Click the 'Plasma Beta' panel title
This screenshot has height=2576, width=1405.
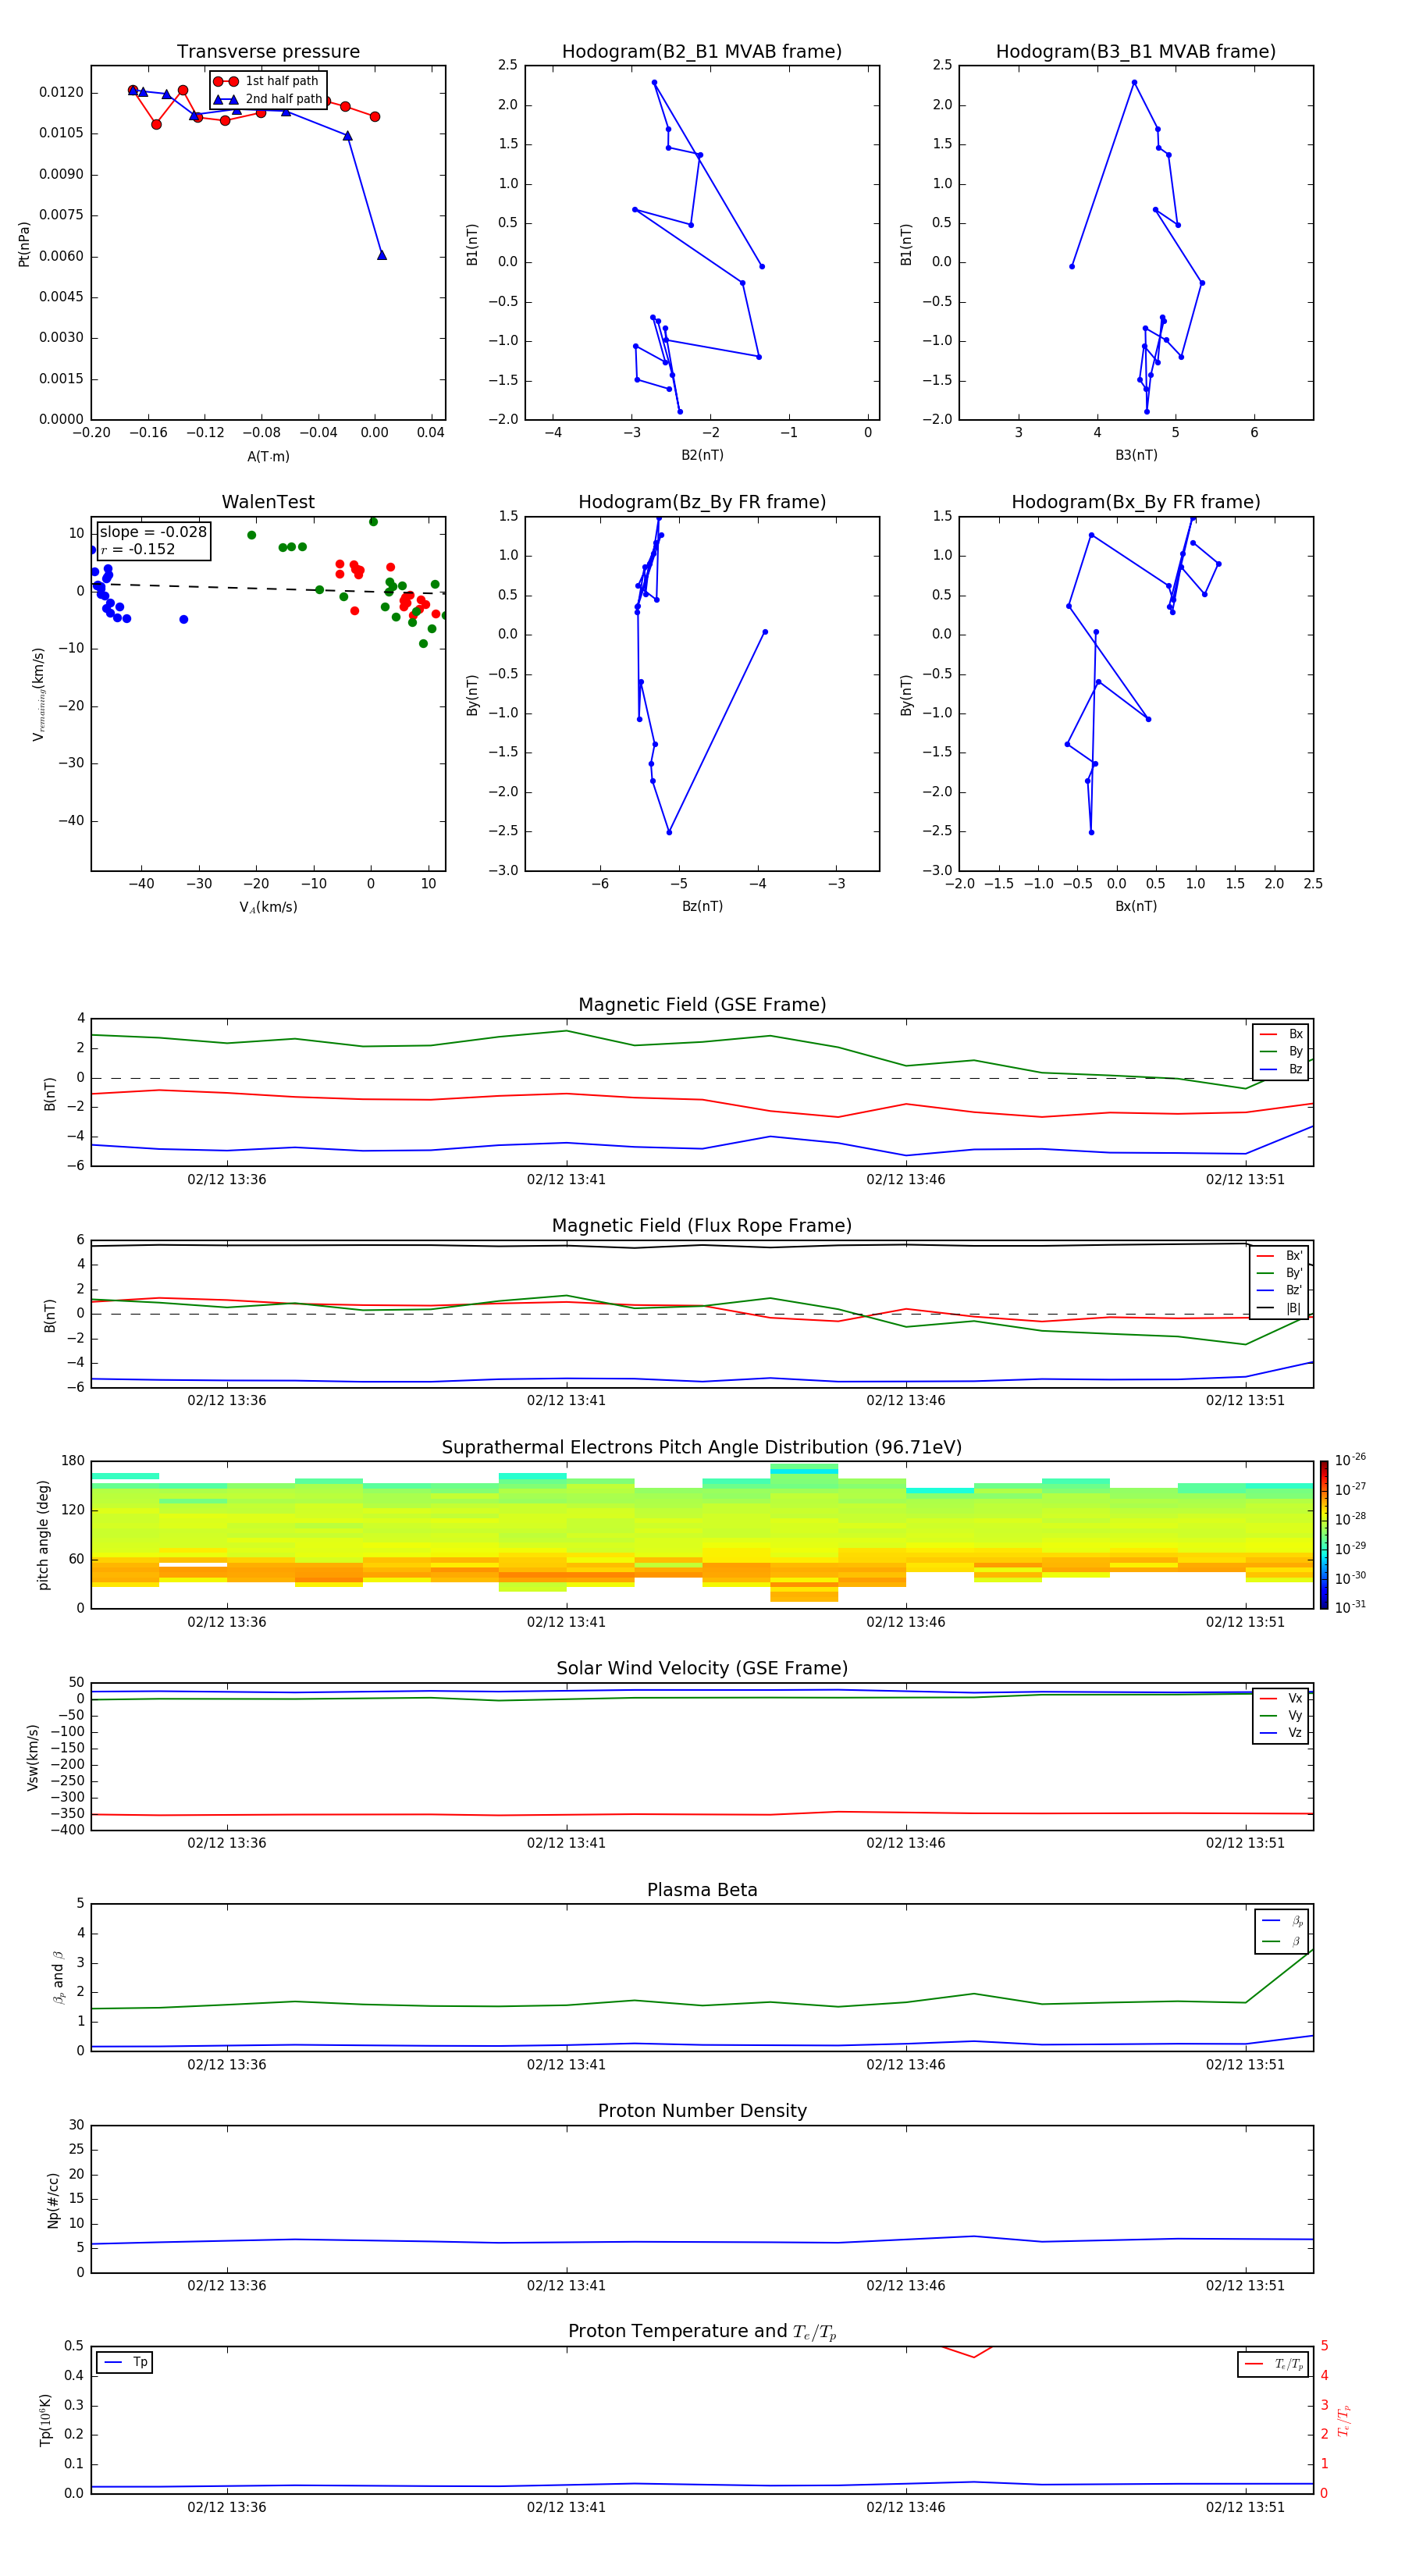[702, 1890]
